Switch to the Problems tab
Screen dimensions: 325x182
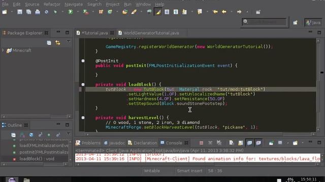point(88,143)
